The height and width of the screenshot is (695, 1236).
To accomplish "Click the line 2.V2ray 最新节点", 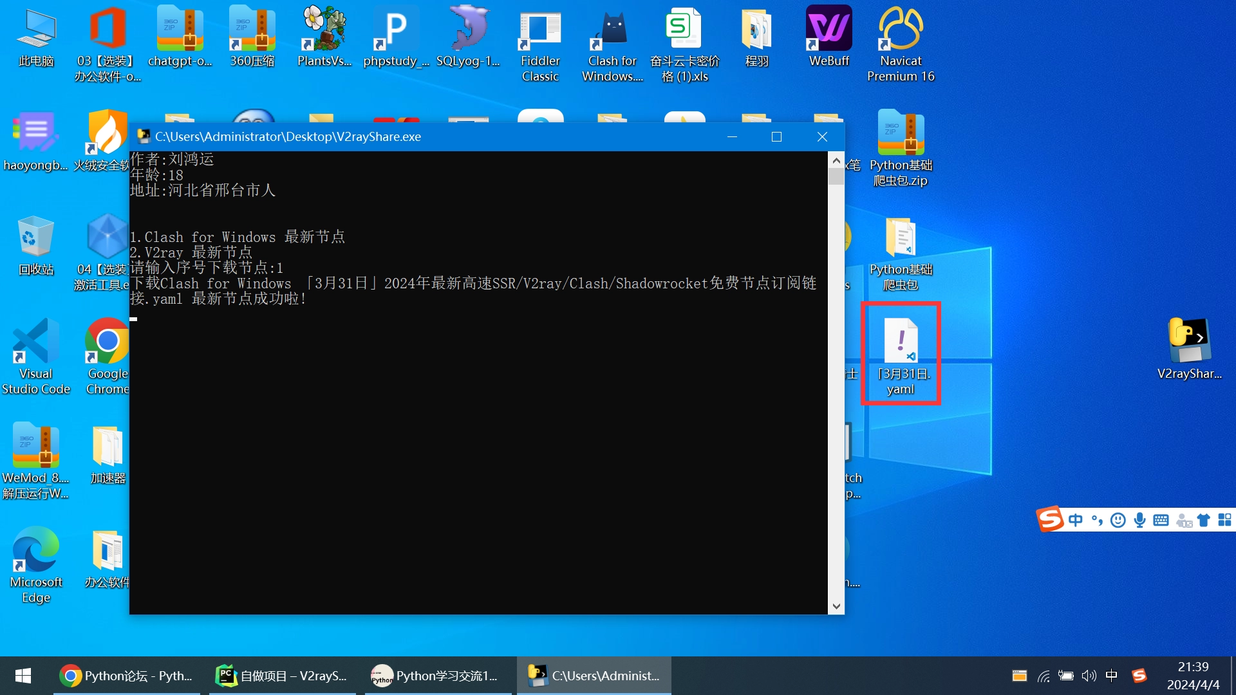I will click(x=191, y=252).
